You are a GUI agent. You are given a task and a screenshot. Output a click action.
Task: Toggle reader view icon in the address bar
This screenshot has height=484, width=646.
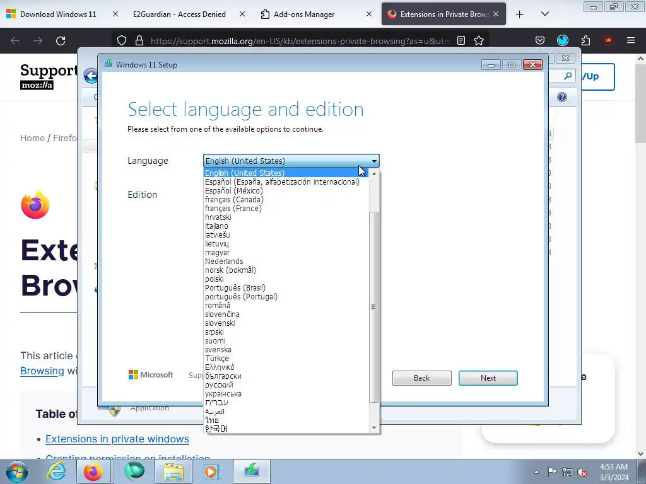point(461,40)
